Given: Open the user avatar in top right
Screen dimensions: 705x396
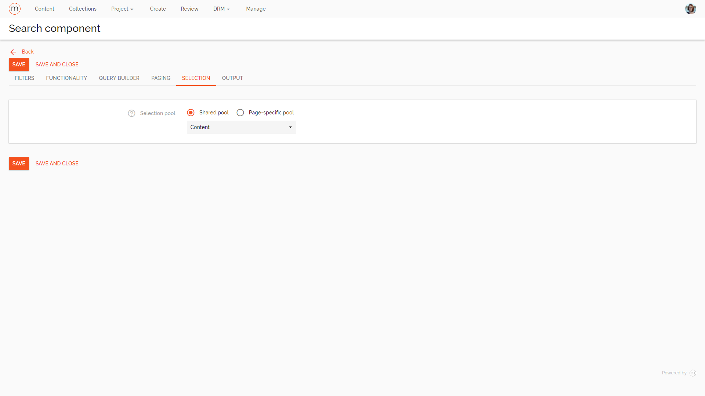Looking at the screenshot, I should 691,8.
